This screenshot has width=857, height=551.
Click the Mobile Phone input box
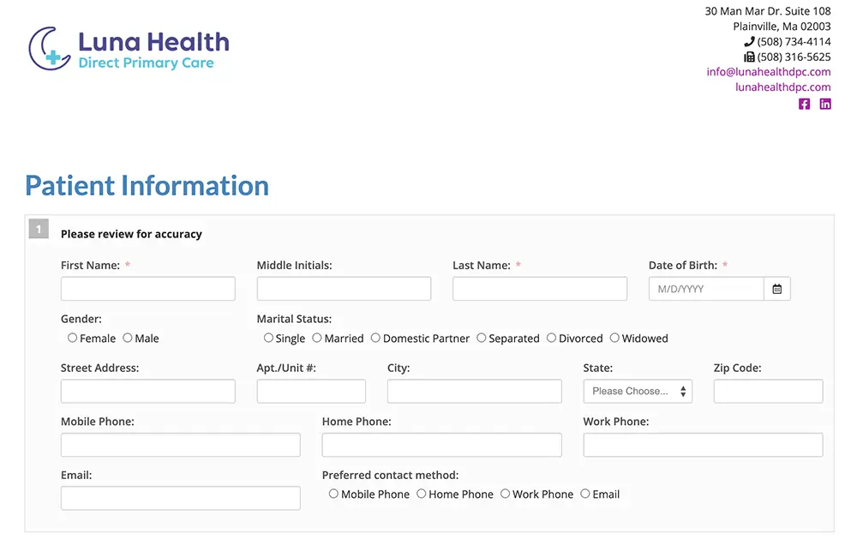pyautogui.click(x=180, y=445)
